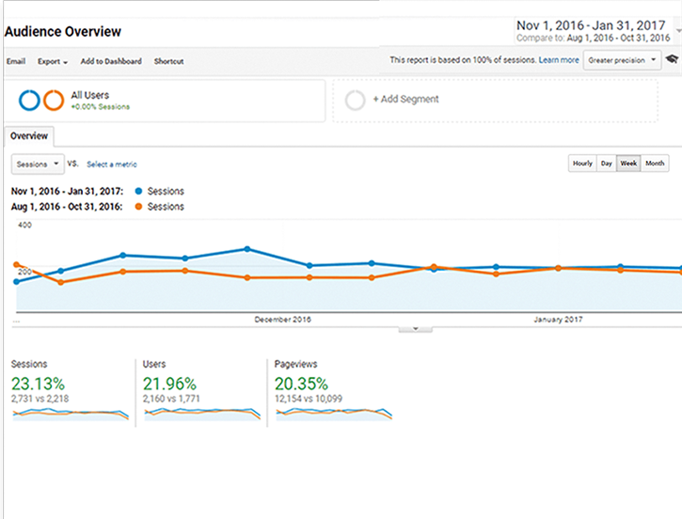Open the Sessions metric dropdown
This screenshot has width=682, height=519.
38,164
